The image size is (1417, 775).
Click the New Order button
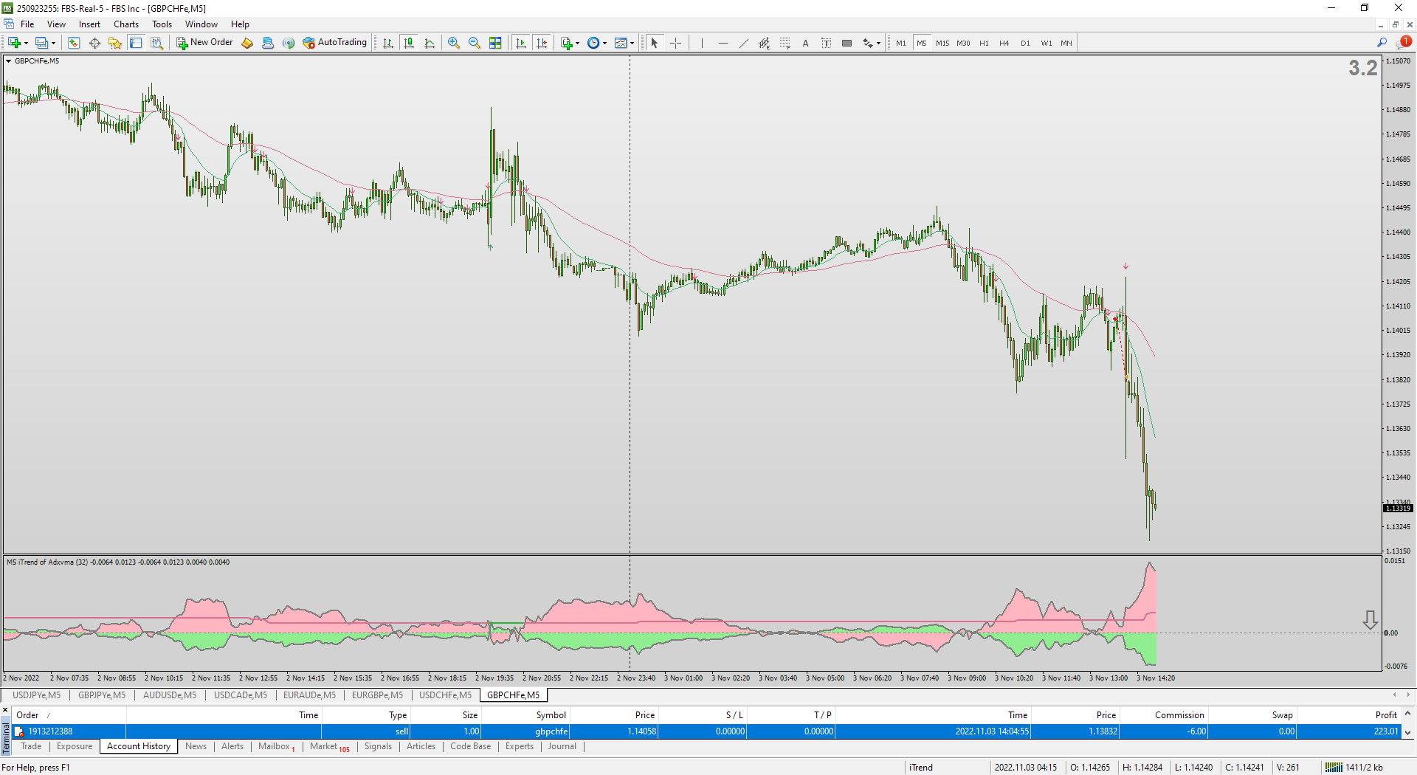point(204,43)
